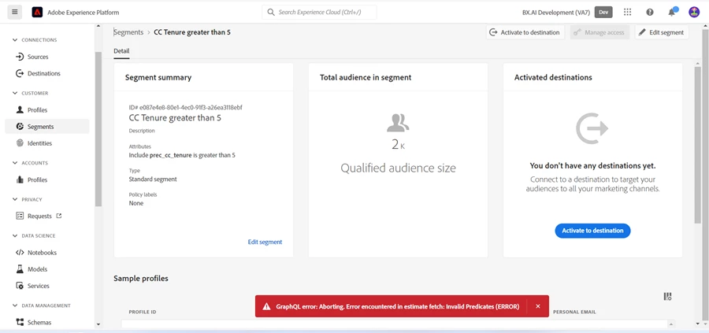
Task: Click the Segments breadcrumb link
Action: (x=128, y=32)
